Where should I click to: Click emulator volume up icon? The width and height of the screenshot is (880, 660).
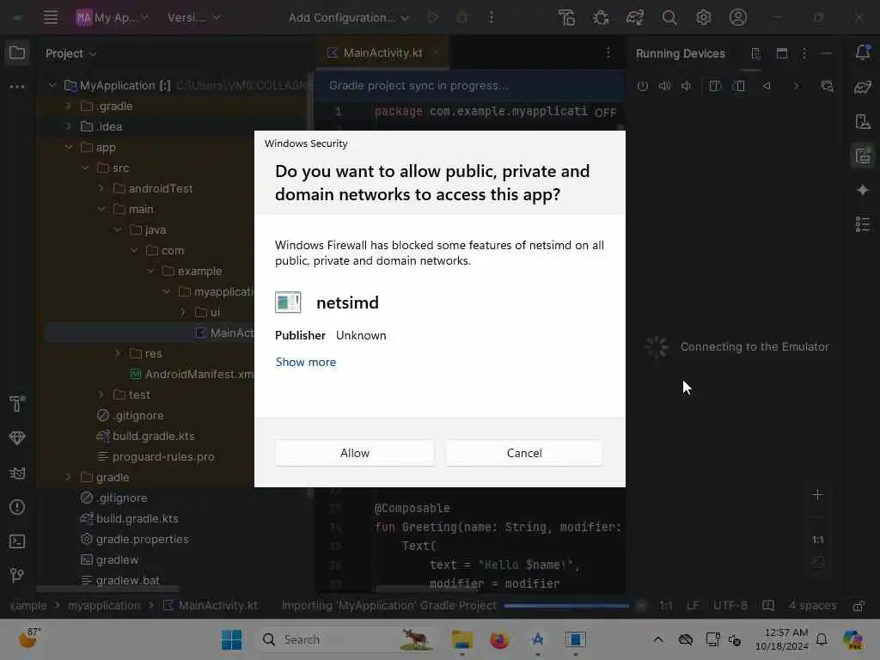coord(664,86)
